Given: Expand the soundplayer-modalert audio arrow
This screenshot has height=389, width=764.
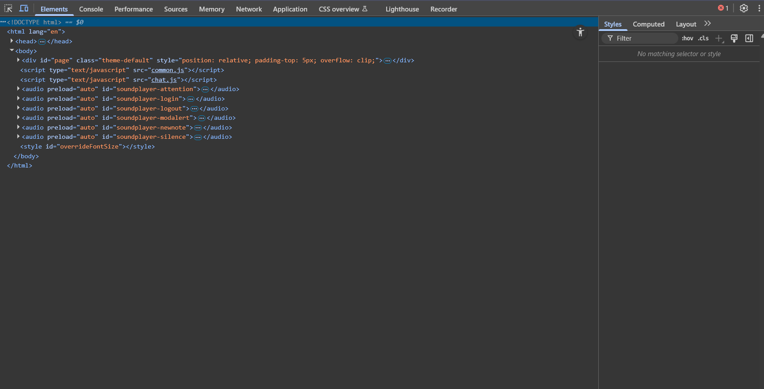Looking at the screenshot, I should coord(18,118).
